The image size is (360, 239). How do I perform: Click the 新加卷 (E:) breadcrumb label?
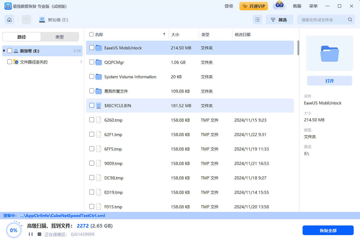coord(58,20)
